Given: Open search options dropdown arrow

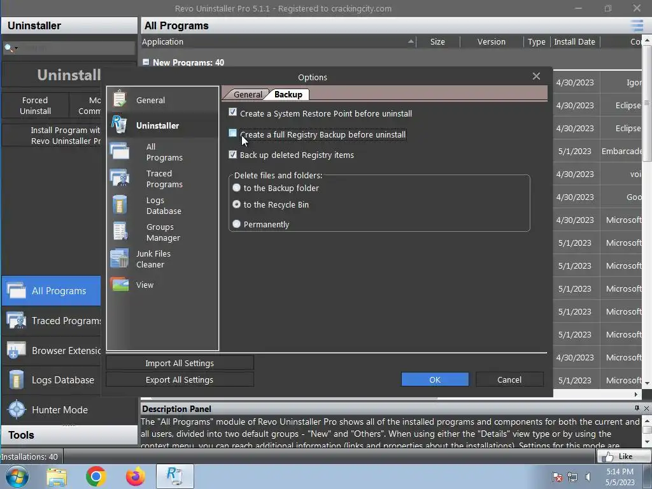Looking at the screenshot, I should point(16,48).
